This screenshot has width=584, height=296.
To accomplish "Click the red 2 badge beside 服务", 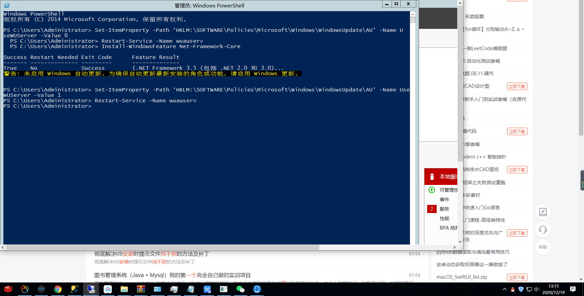I will click(432, 209).
